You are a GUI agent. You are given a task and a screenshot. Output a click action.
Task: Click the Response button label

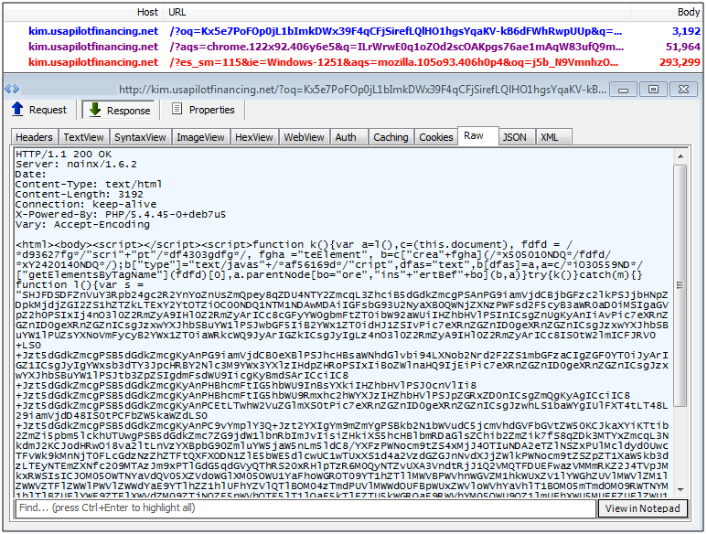(129, 111)
